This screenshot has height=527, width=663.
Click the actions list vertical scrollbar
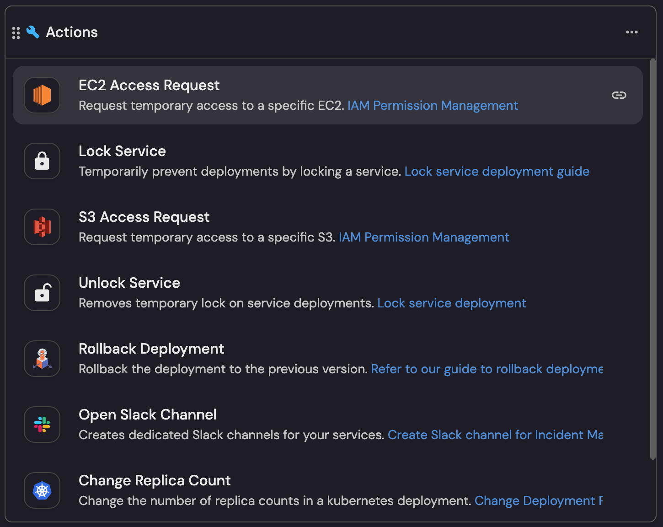(x=652, y=256)
